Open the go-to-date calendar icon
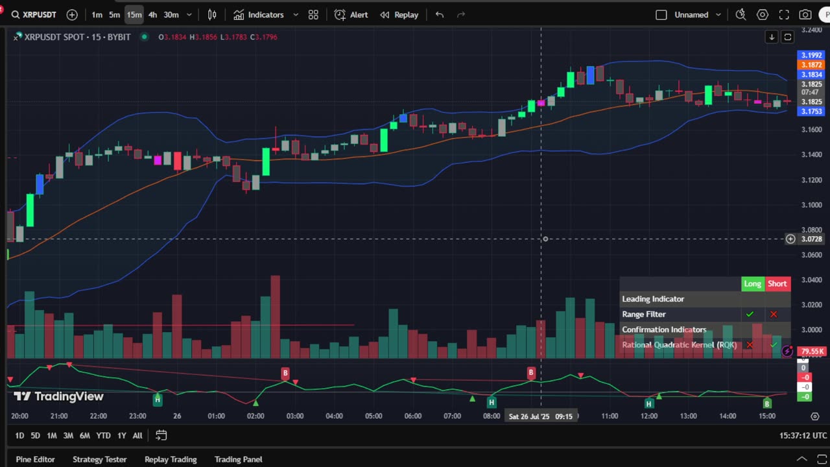 tap(161, 435)
